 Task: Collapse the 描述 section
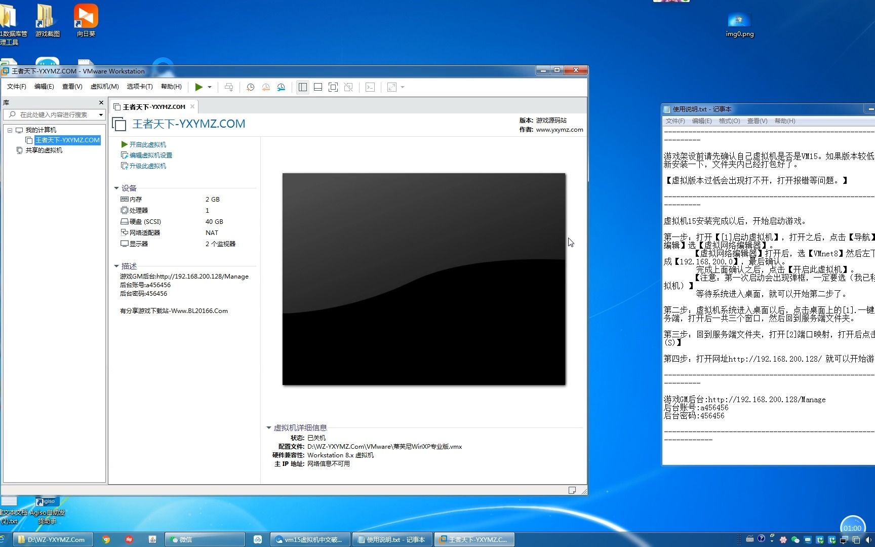point(116,266)
